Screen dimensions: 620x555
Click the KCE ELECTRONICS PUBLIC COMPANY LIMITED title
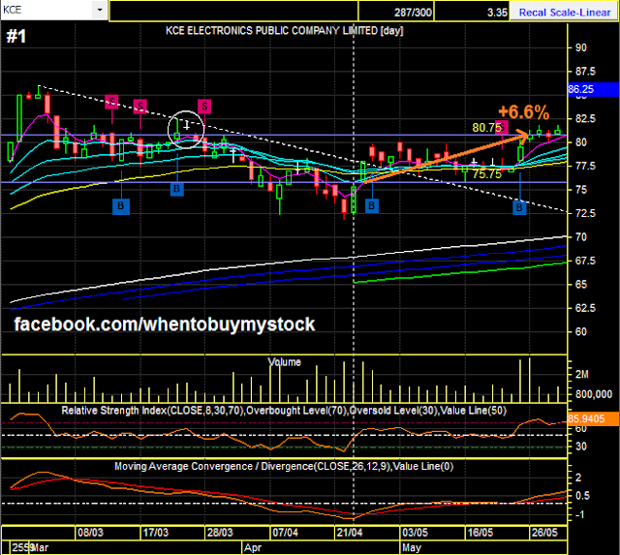click(x=284, y=31)
